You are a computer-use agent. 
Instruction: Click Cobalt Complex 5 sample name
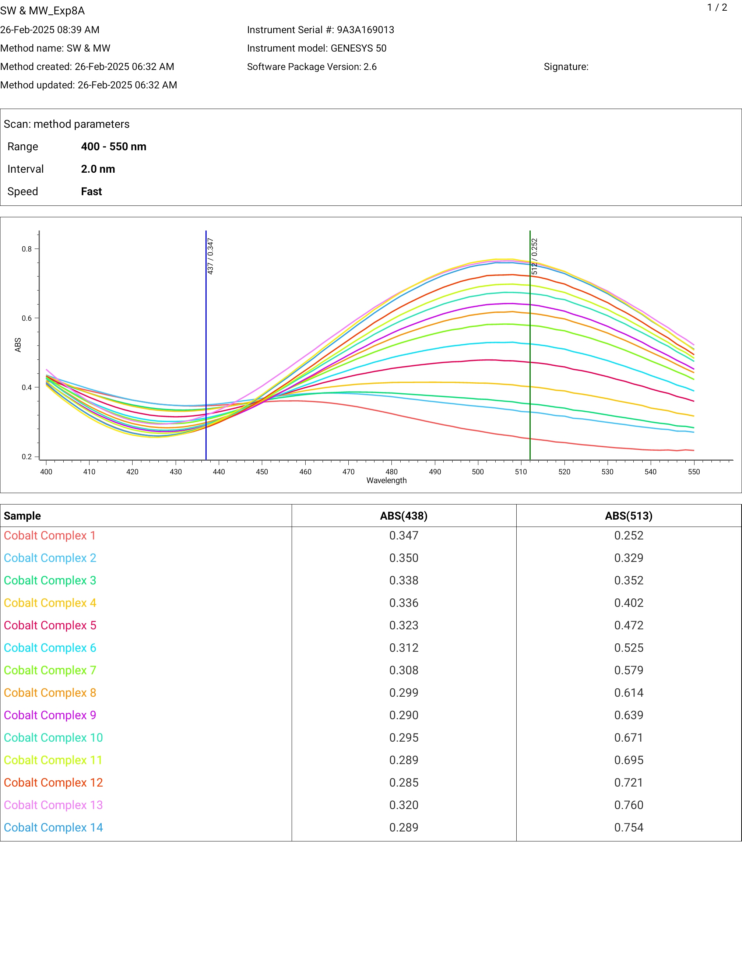point(50,625)
